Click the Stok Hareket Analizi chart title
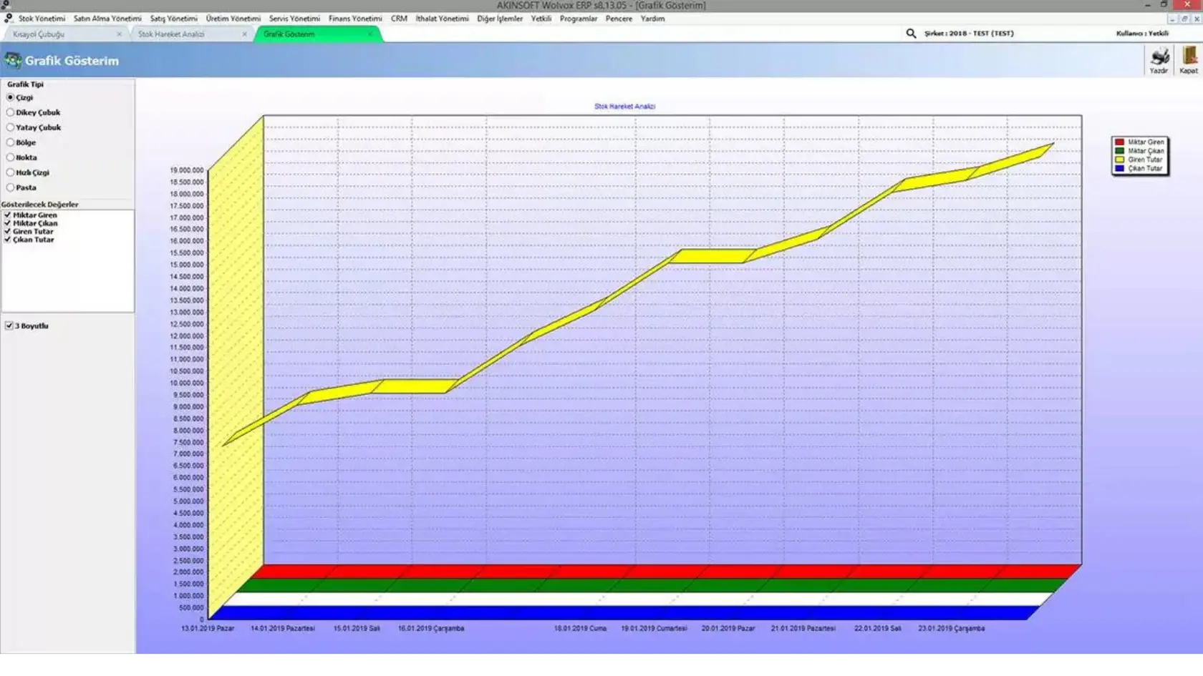 [x=624, y=107]
